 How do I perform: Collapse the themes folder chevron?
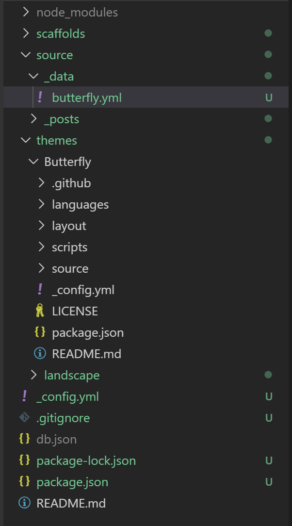click(x=26, y=140)
